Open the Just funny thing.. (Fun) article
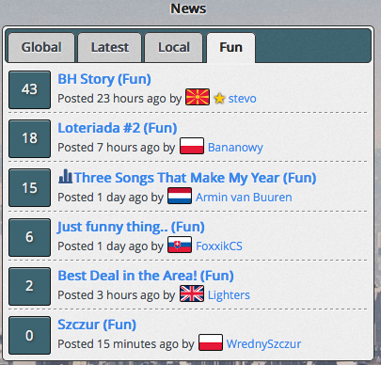This screenshot has height=365, width=381. (x=131, y=227)
